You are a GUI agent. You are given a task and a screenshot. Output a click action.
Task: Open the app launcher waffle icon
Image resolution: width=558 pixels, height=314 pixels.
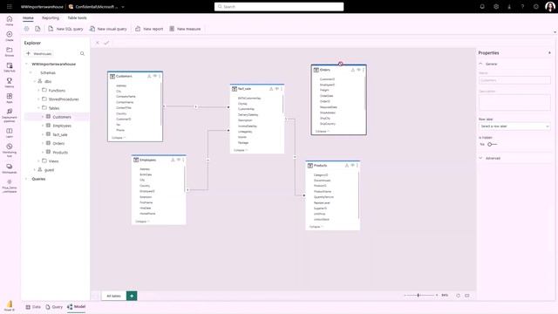point(10,6)
